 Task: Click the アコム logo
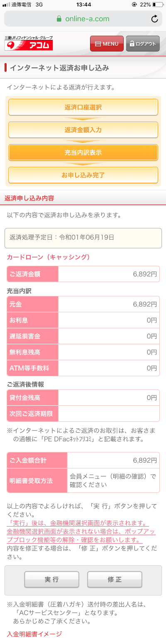pyautogui.click(x=29, y=44)
